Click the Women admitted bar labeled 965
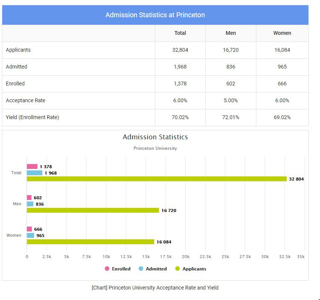This screenshot has height=300, width=320. tap(30, 235)
